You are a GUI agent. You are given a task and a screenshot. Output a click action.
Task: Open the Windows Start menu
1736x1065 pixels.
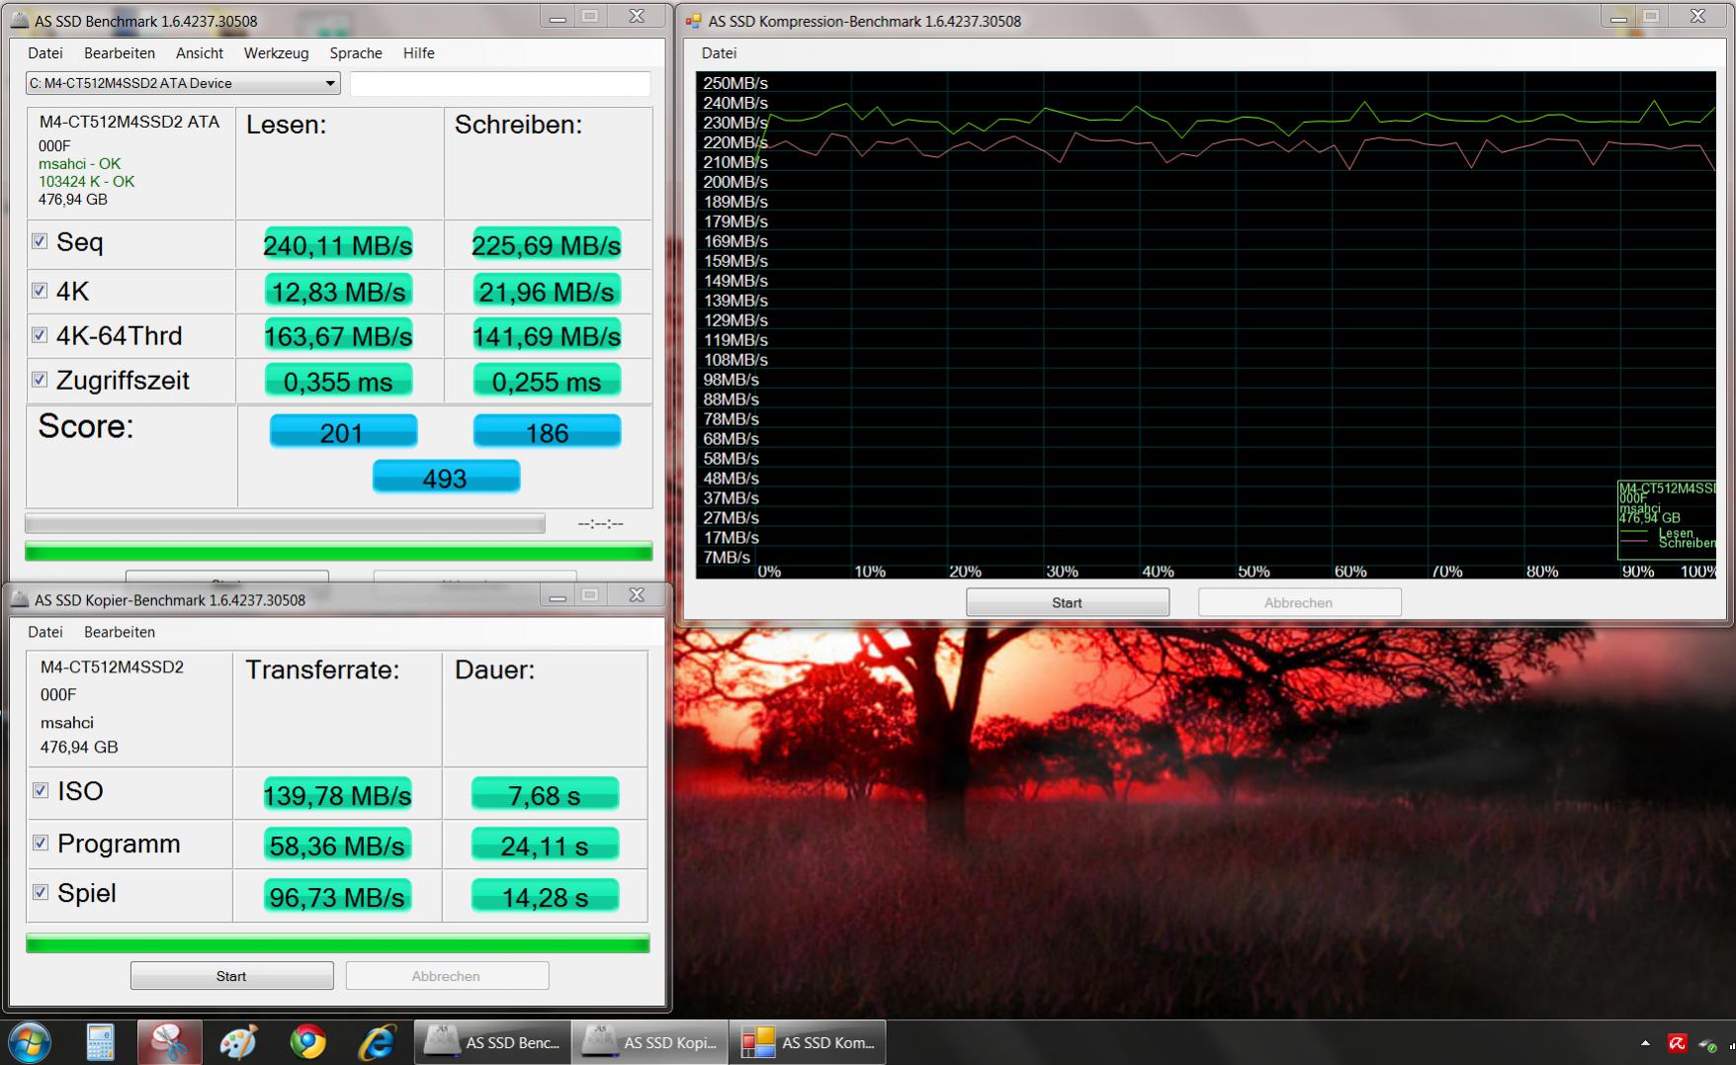click(x=29, y=1042)
